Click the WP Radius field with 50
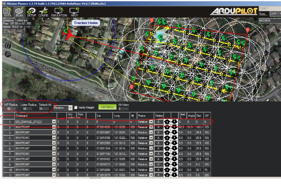281x186 pixels. [11, 109]
